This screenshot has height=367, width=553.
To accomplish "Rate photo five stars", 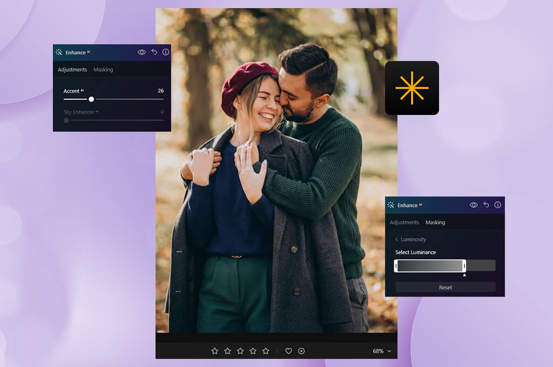I will 266,351.
